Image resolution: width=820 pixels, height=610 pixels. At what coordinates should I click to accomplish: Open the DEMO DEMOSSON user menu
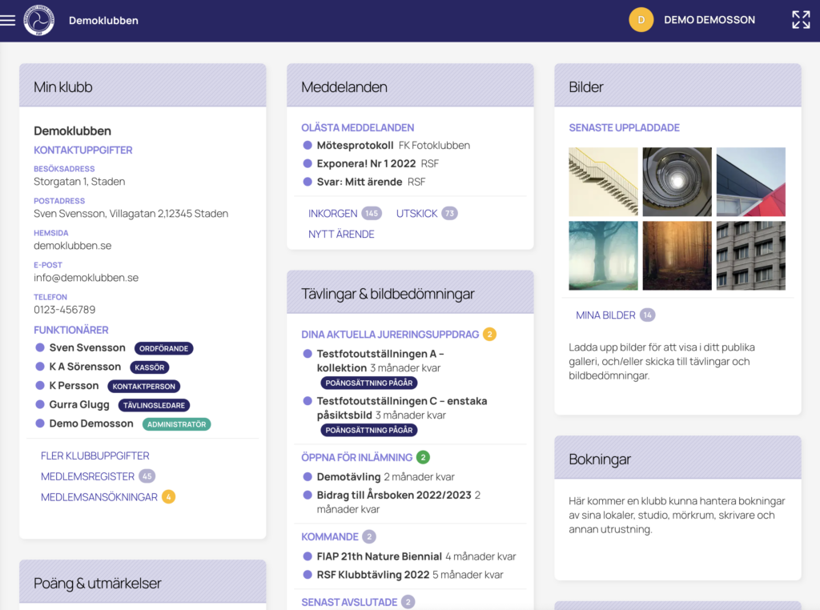click(709, 20)
